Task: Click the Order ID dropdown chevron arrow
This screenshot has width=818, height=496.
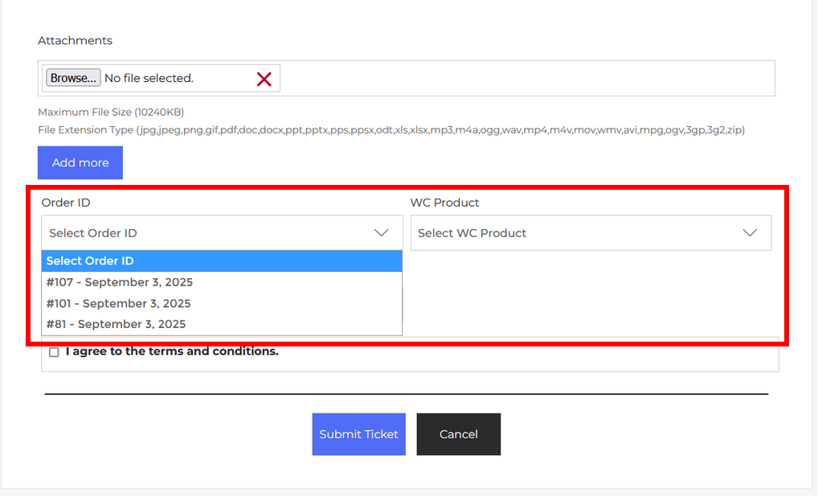Action: (381, 233)
